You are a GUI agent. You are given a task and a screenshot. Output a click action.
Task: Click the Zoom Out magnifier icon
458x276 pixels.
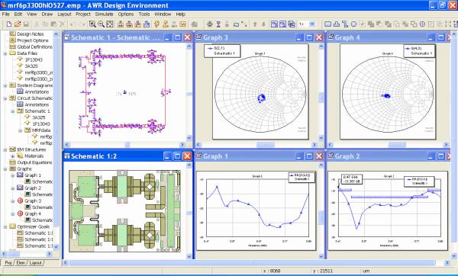(101, 24)
